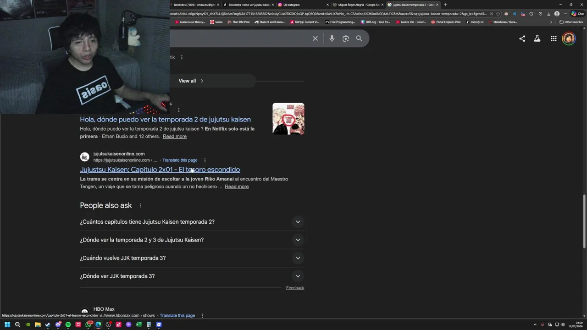Open the 'Plan BIM Perú' bookmark
Viewport: 587px width, 330px height.
[238, 22]
